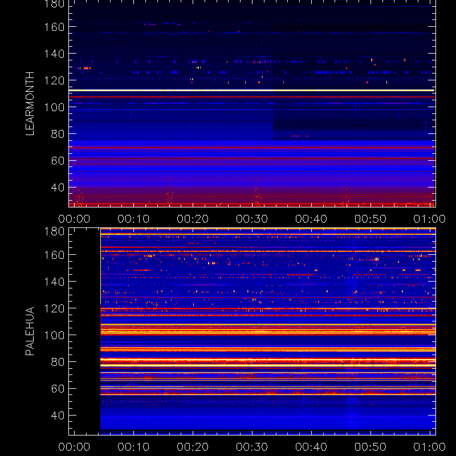Screen dimensions: 456x456
Task: Select the 140 tick label on LEARMONTH axis
Action: (x=54, y=54)
